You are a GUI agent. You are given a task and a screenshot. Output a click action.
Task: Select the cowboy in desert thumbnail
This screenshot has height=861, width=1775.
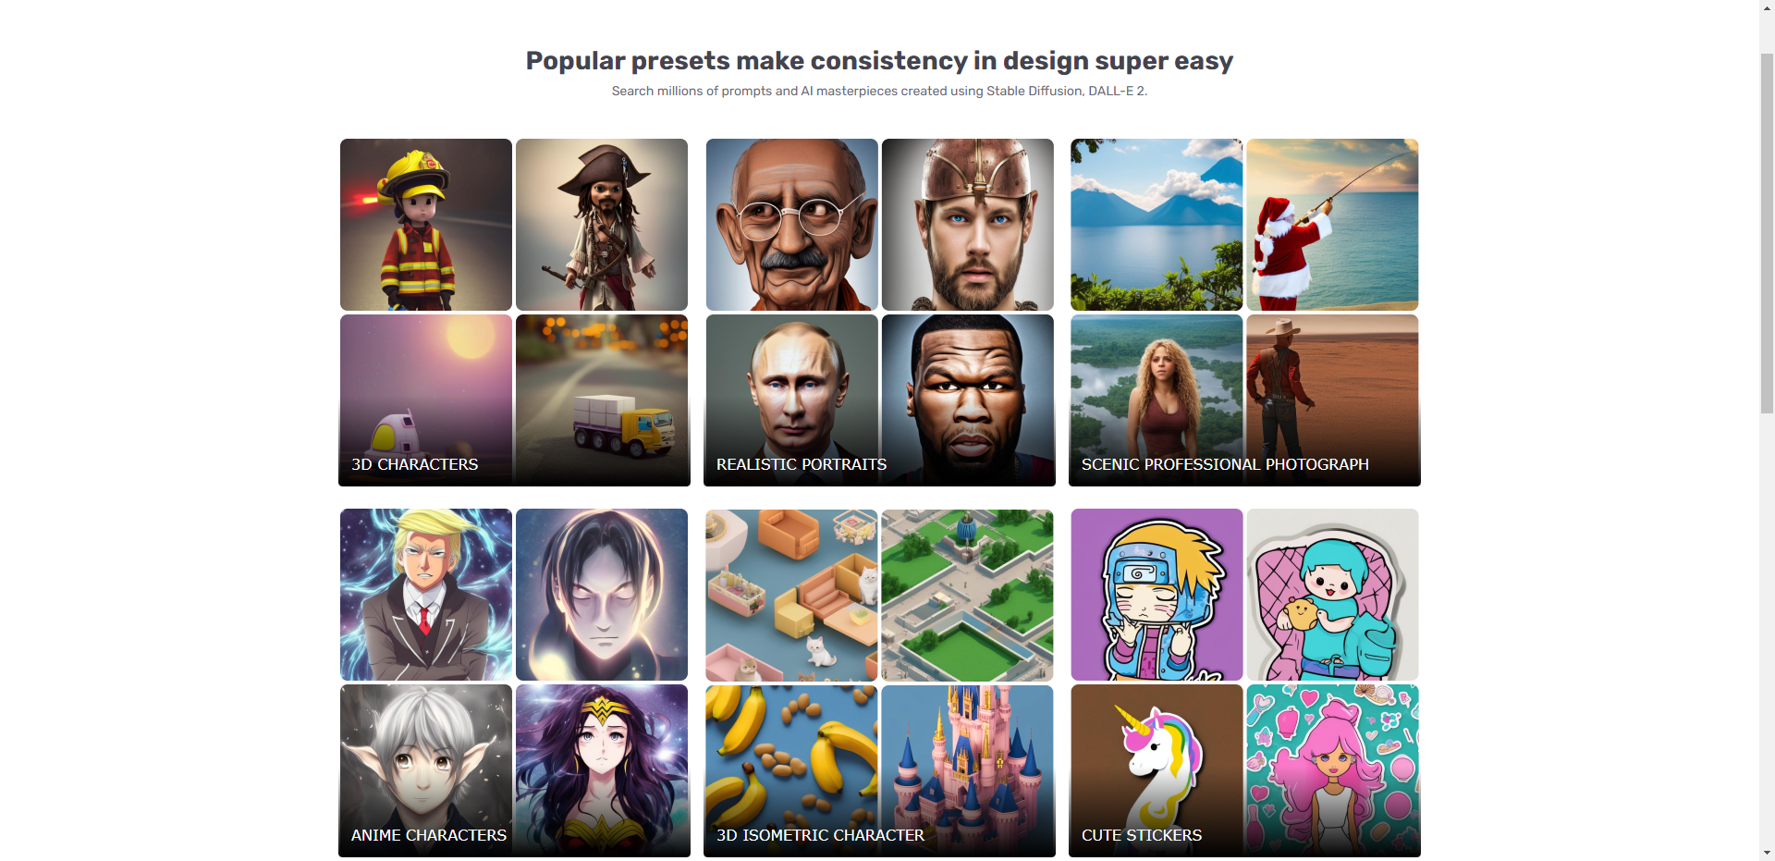pos(1332,400)
